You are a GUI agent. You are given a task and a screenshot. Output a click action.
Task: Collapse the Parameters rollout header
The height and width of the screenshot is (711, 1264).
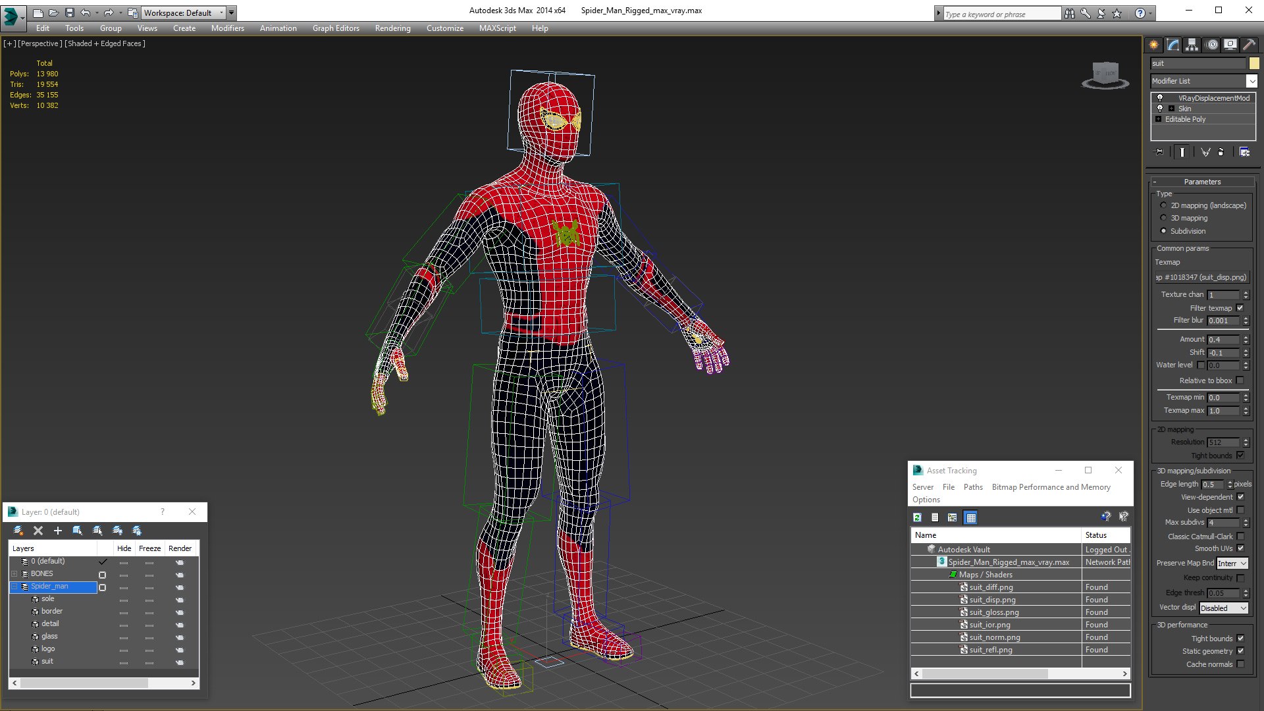pyautogui.click(x=1201, y=182)
